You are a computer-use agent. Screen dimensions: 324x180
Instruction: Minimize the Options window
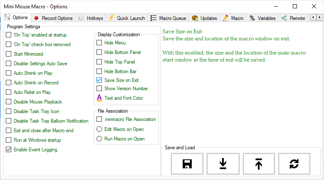(276, 6)
